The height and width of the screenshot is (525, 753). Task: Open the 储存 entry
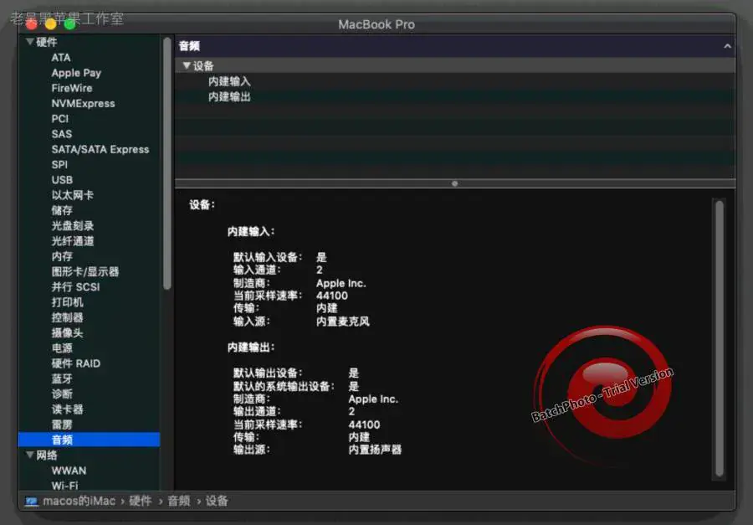point(62,210)
